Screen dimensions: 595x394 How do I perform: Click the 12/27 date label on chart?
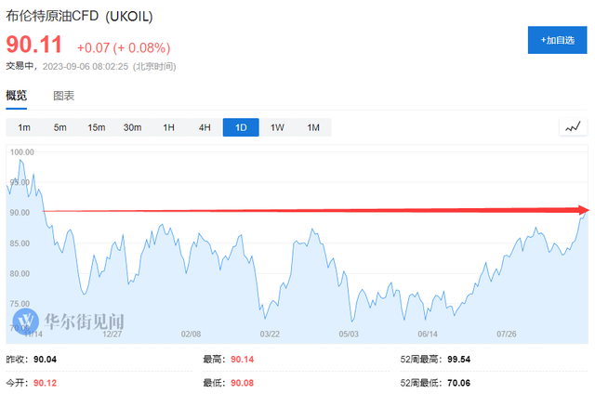112,335
